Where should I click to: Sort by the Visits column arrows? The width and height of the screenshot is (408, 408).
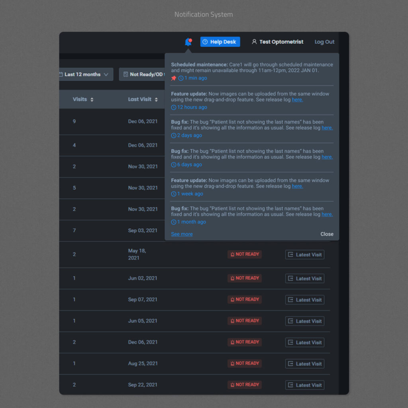point(92,100)
